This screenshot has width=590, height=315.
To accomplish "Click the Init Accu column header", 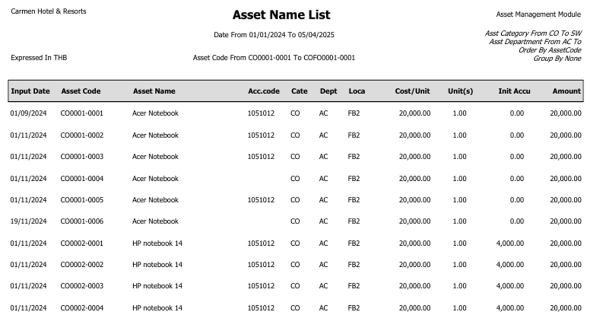I will coord(514,91).
